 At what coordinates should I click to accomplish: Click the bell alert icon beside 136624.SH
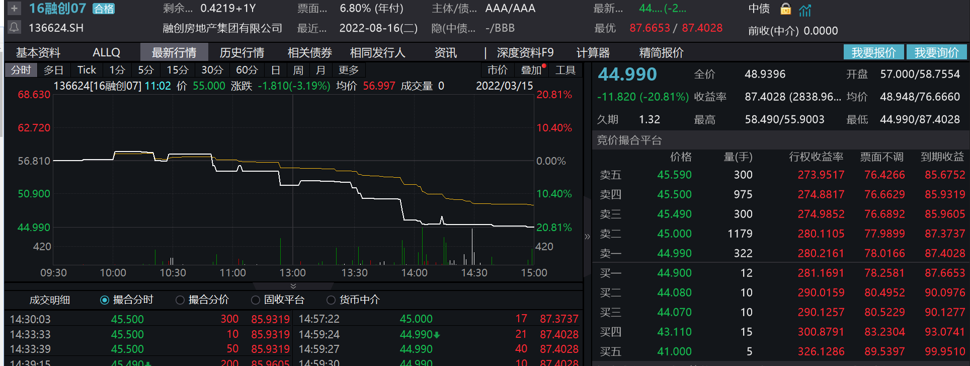pos(14,27)
